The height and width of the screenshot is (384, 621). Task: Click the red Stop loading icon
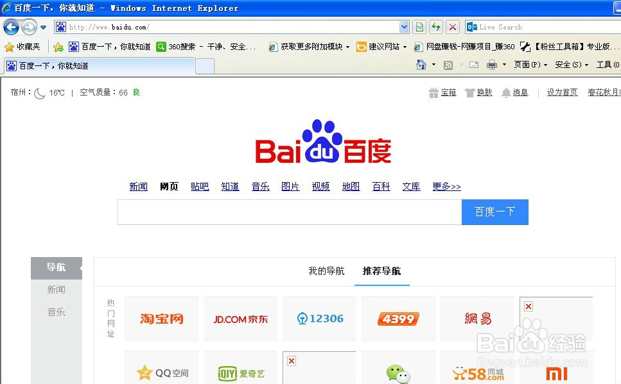click(453, 27)
